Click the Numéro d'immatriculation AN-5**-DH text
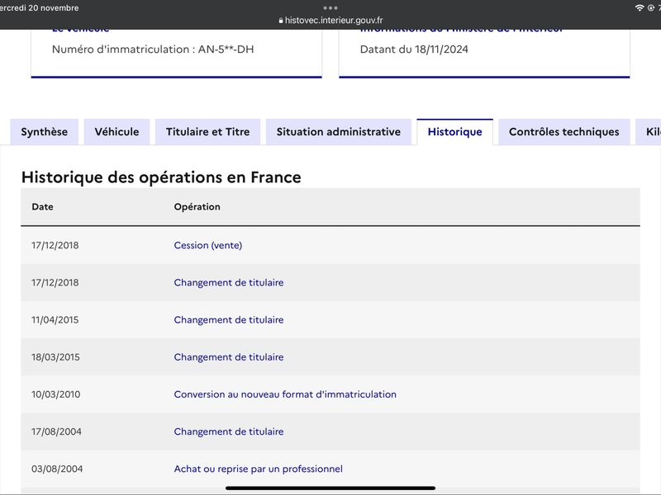Viewport: 661px width, 495px height. tap(153, 49)
